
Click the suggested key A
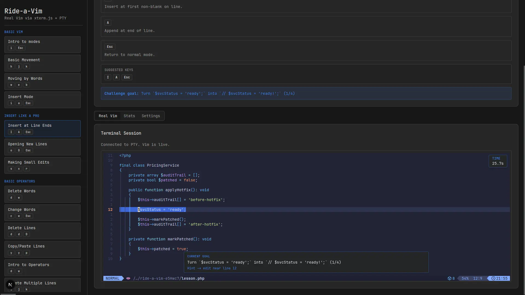tap(116, 77)
